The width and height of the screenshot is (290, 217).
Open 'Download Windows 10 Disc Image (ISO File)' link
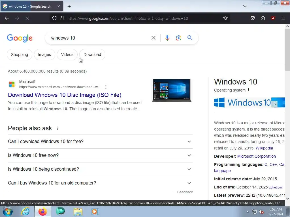point(65,95)
